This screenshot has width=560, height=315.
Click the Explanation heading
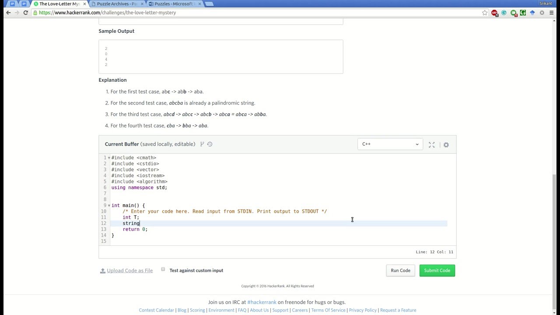coord(112,80)
